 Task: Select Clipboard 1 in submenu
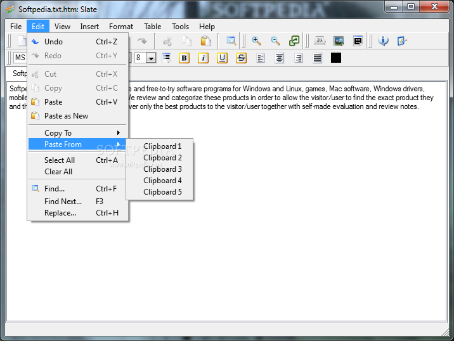(160, 146)
